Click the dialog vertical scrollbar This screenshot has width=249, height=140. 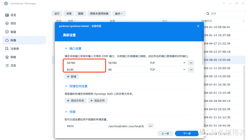click(203, 47)
